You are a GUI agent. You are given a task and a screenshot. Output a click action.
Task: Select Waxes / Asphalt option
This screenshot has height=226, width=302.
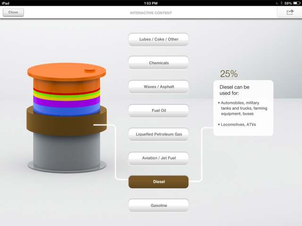click(159, 87)
